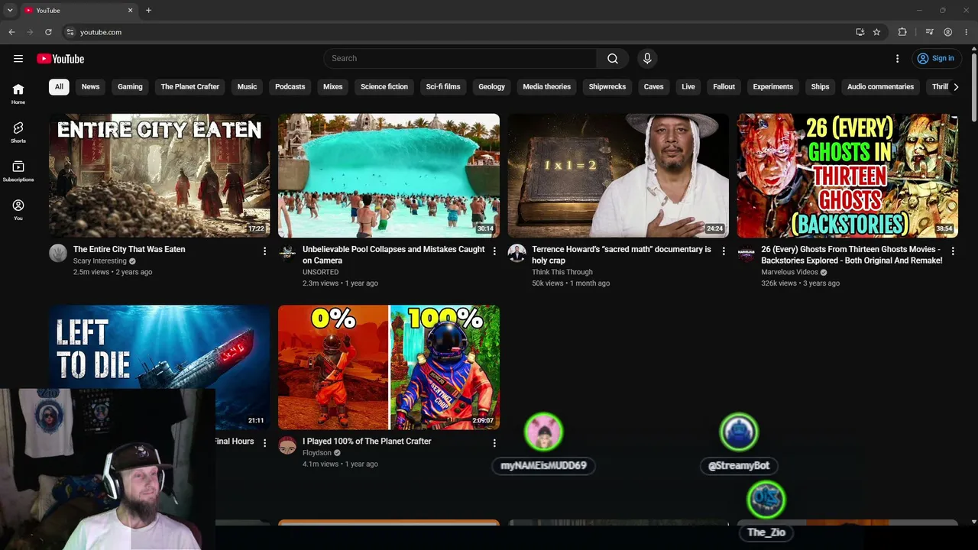
Task: Select the Mixes filter chip
Action: tap(333, 87)
